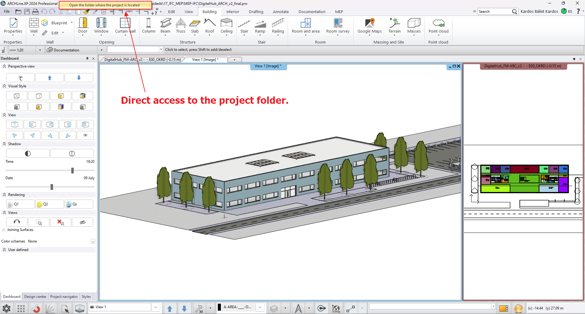Collapse the Visual Style section
This screenshot has width=585, height=314.
point(4,86)
